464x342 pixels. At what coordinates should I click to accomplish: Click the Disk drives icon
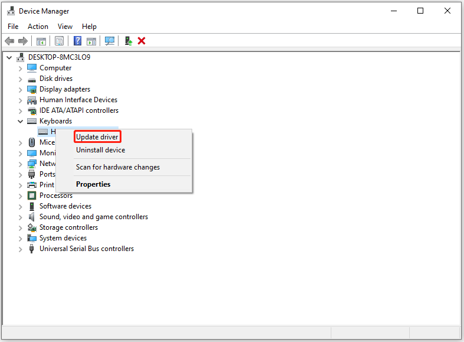click(32, 79)
